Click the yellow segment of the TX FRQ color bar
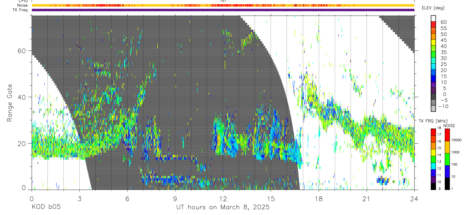This screenshot has width=466, height=215. (433, 152)
